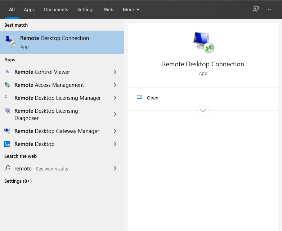Click the Remote Desktop Connection best match icon
The width and height of the screenshot is (282, 231).
pos(10,42)
